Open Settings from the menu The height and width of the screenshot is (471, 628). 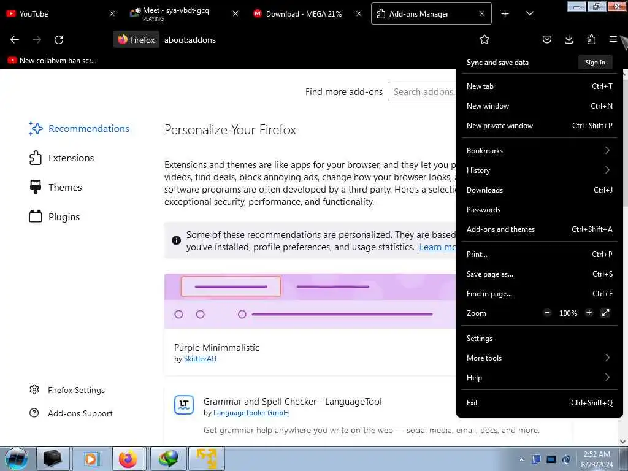[540, 339]
